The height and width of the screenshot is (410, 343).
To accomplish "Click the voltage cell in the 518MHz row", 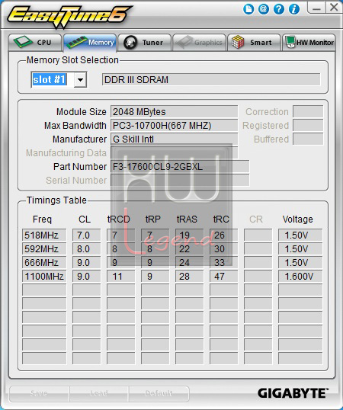I will point(300,235).
